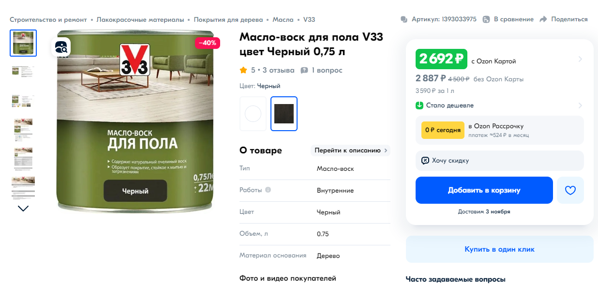Open the '3 отзыва' reviews link
Image resolution: width=598 pixels, height=286 pixels.
pos(279,70)
